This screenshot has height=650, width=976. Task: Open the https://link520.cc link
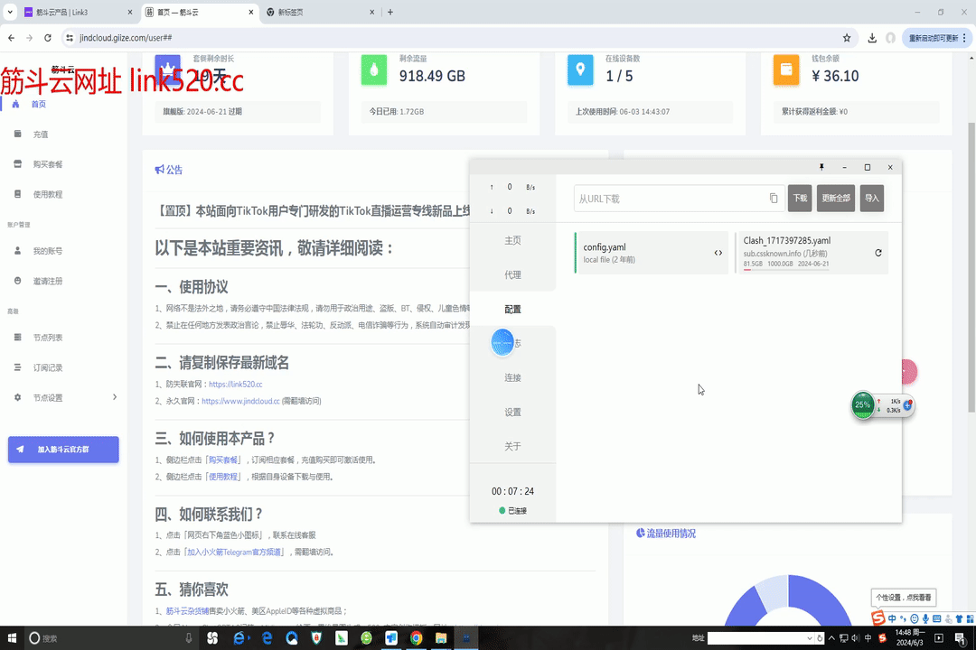click(x=235, y=384)
